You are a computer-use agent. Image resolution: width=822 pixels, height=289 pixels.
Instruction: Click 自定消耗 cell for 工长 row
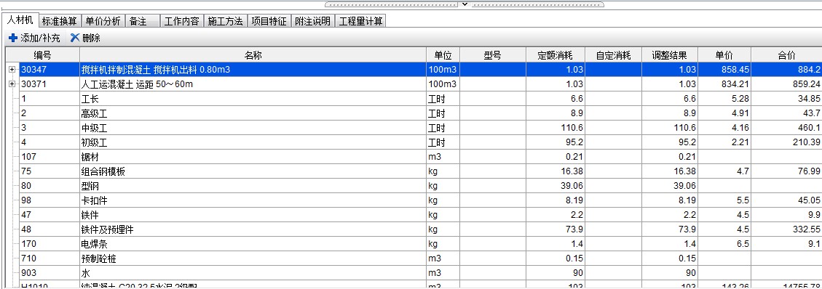tap(613, 99)
